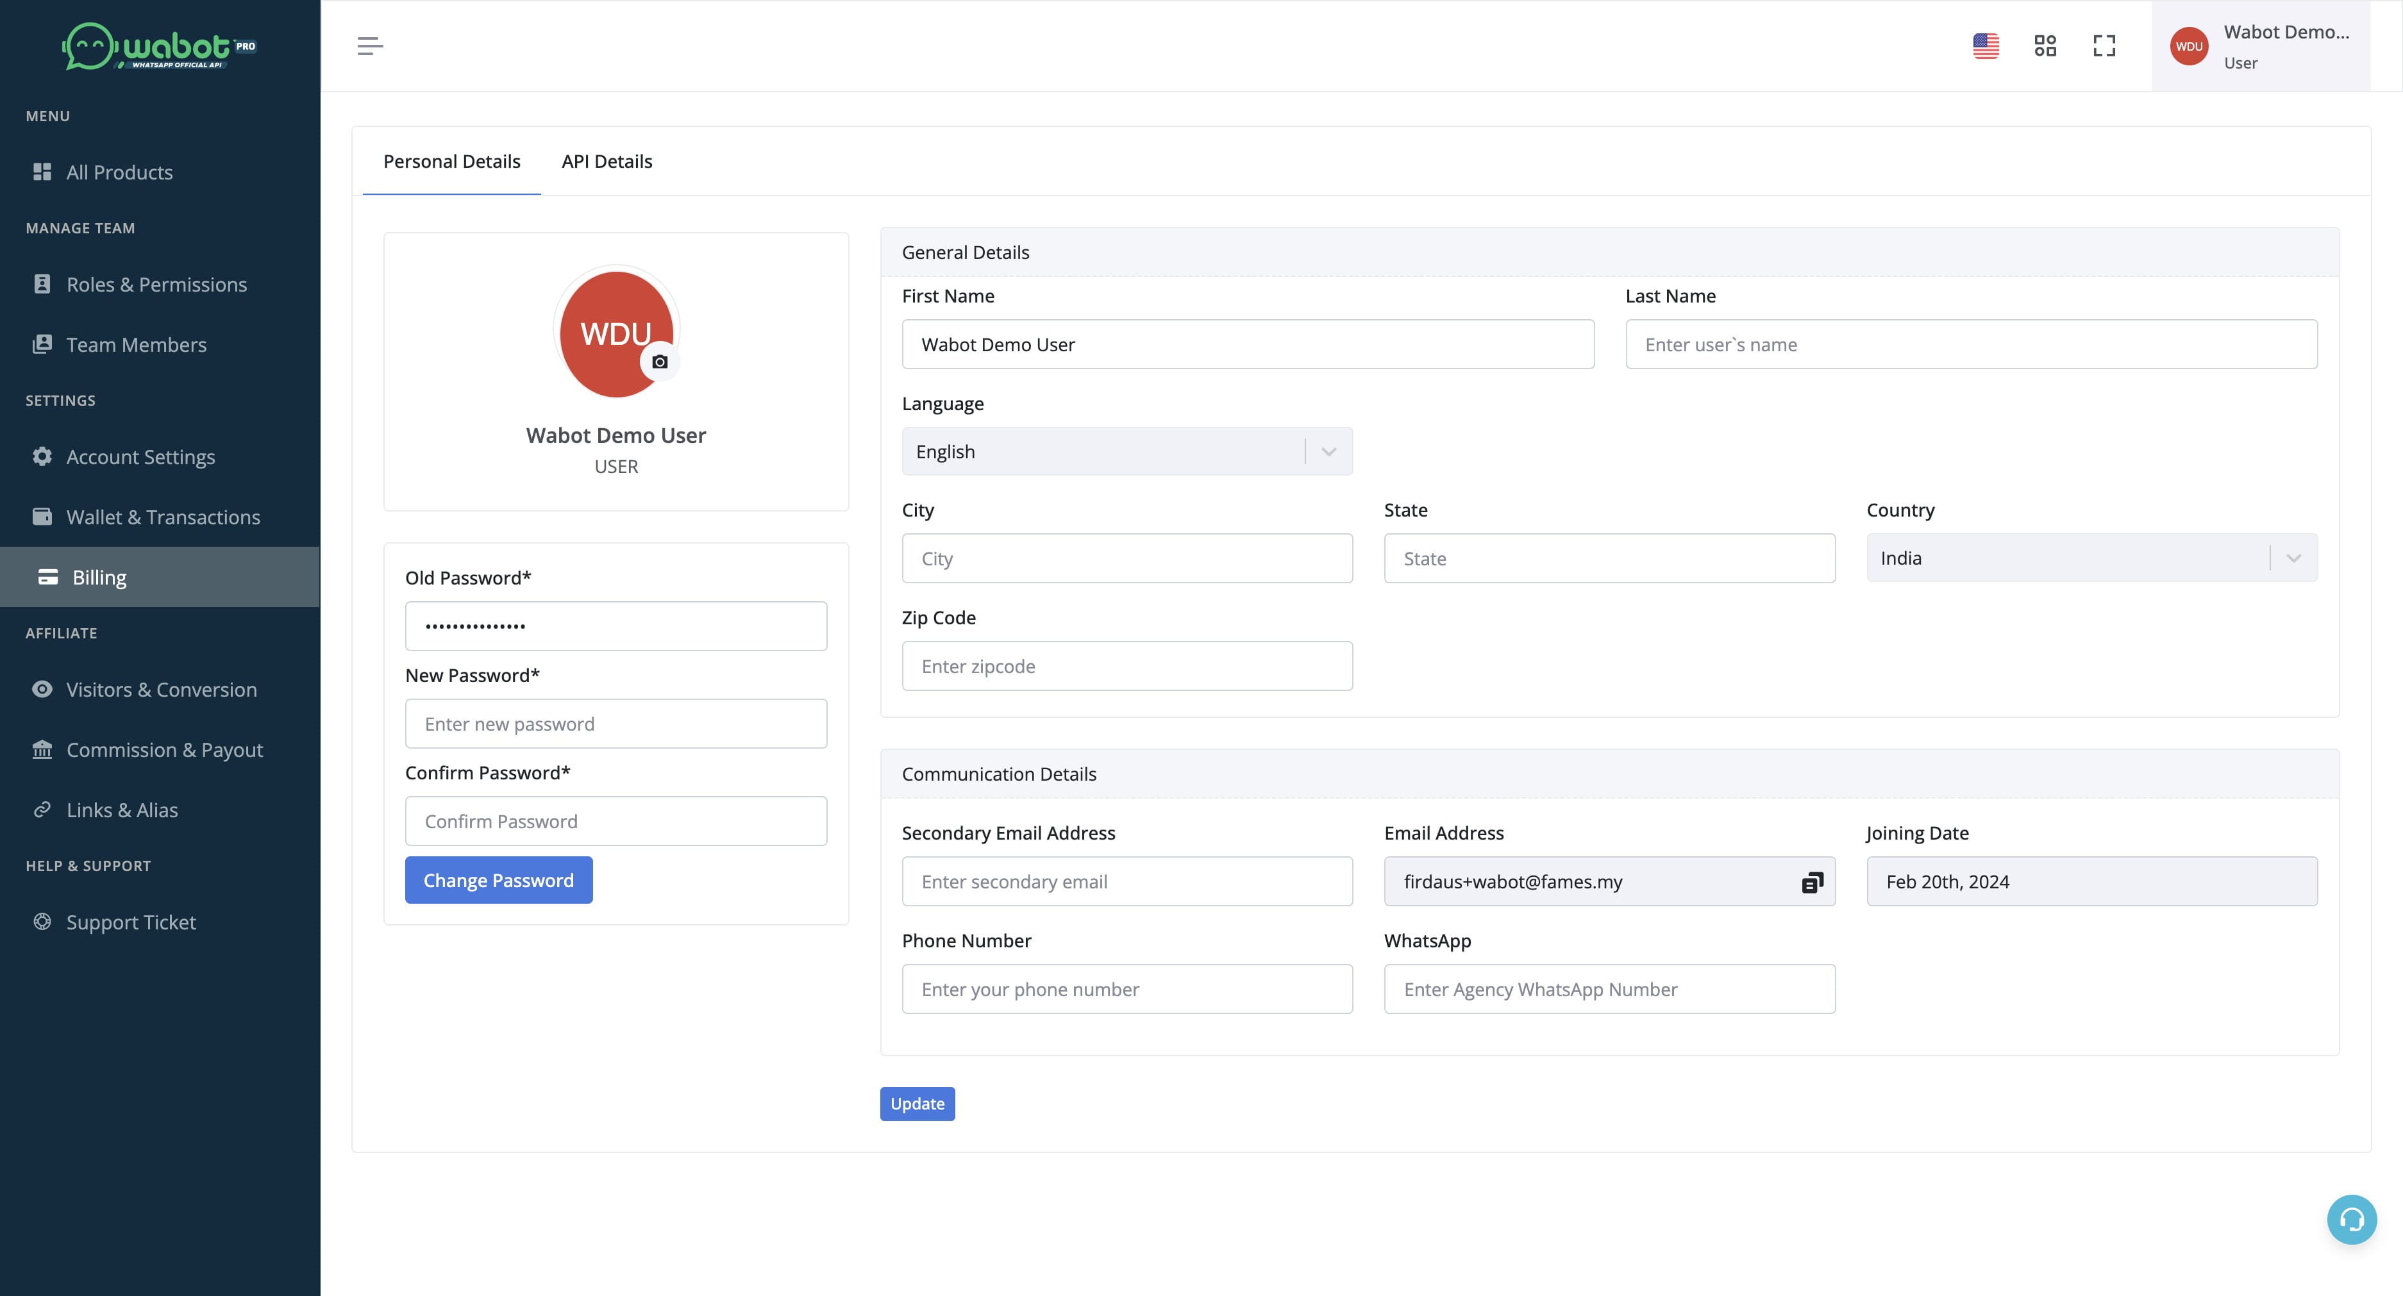Focus the Confirm Password field
Image resolution: width=2403 pixels, height=1296 pixels.
click(x=615, y=822)
